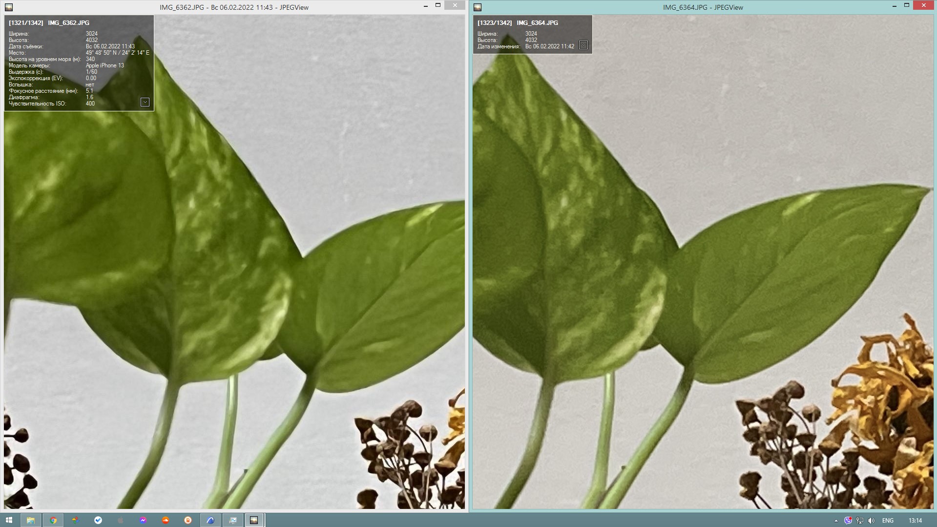937x527 pixels.
Task: Minimize the IMG_6362.JPG window
Action: (x=426, y=6)
